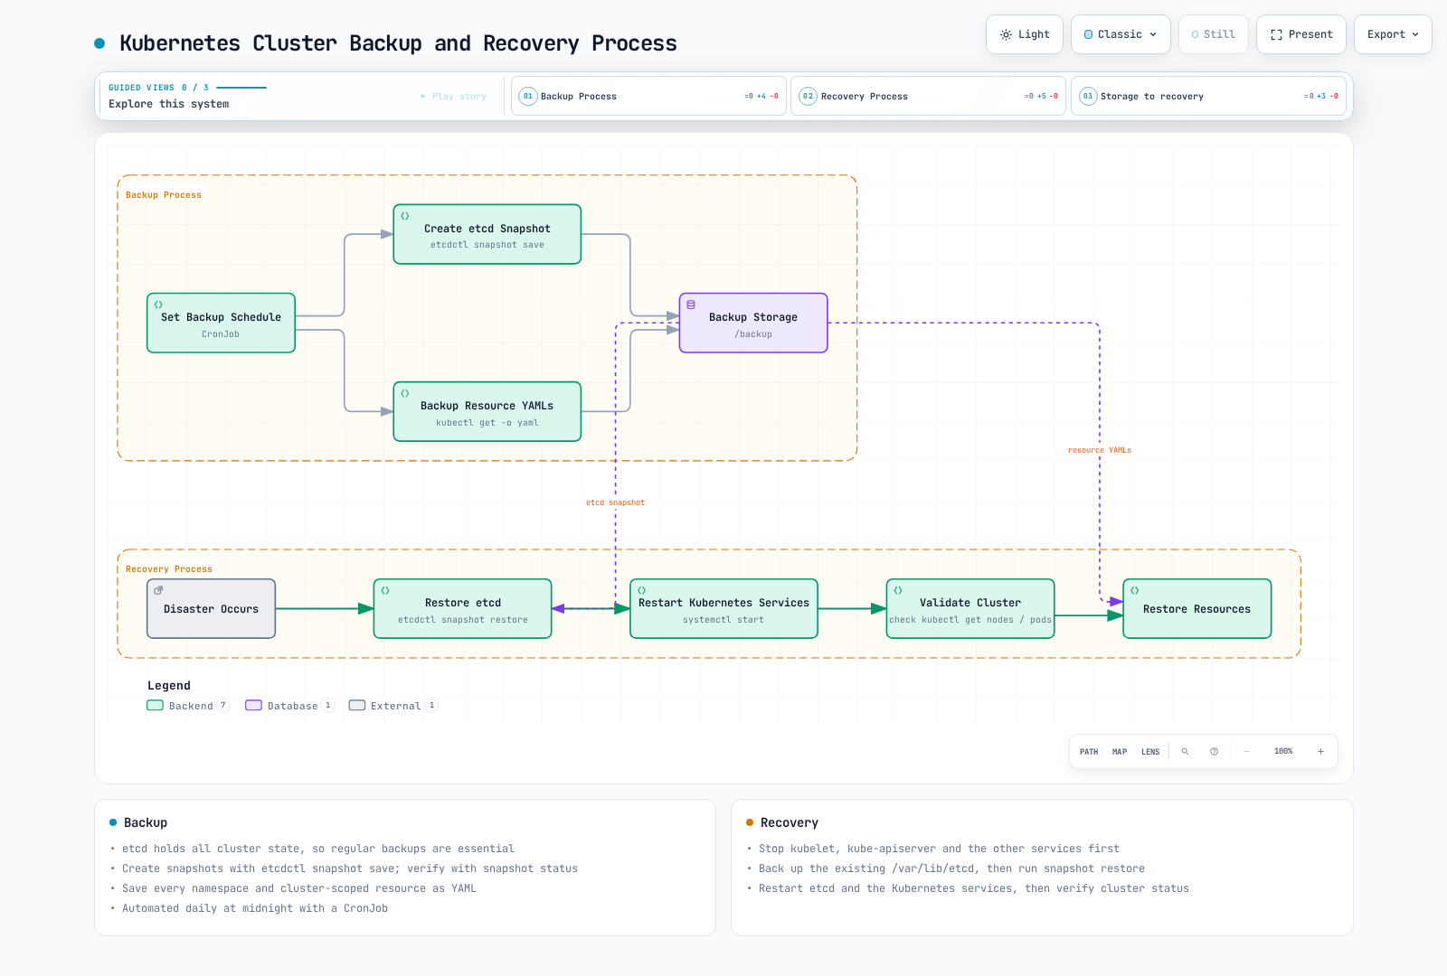Click the help question-mark icon

tap(1214, 752)
